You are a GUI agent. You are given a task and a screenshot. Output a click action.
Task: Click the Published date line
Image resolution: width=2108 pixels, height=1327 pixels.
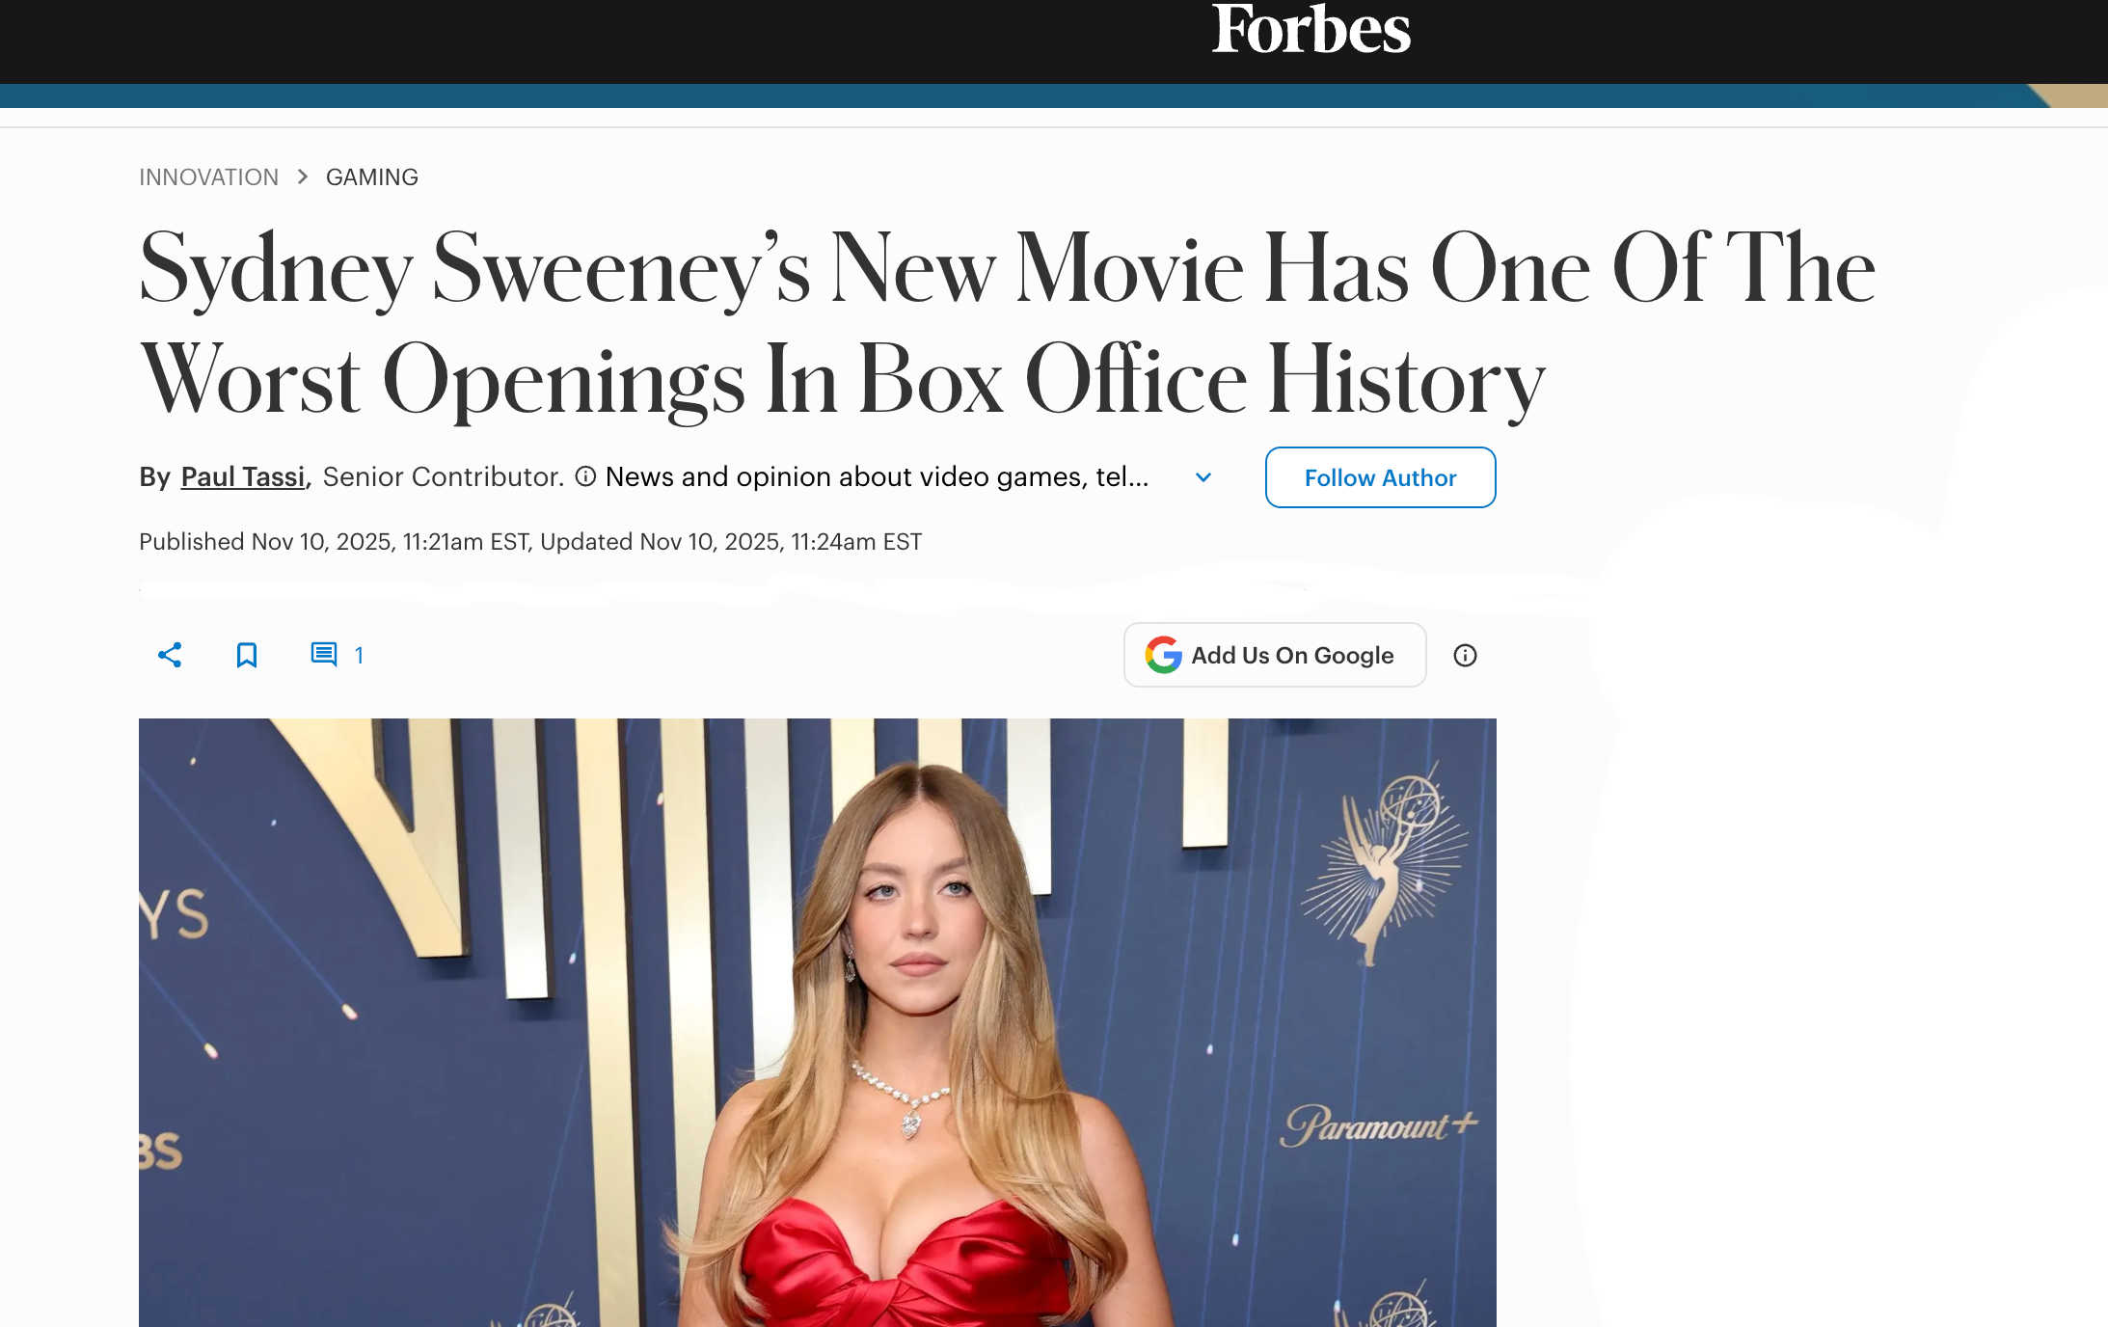click(x=530, y=542)
